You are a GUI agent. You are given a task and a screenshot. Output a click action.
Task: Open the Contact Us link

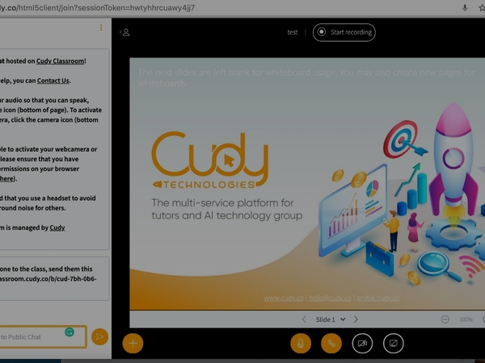pos(53,81)
